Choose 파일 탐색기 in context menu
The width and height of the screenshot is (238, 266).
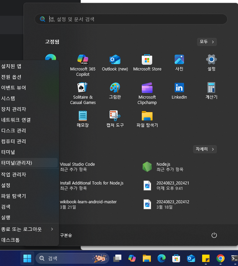pos(29,196)
